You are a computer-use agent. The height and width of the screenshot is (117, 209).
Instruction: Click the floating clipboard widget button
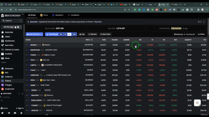click(197, 103)
